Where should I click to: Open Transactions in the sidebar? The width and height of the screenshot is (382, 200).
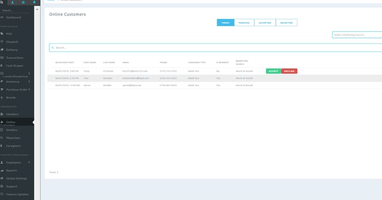[x=14, y=58]
